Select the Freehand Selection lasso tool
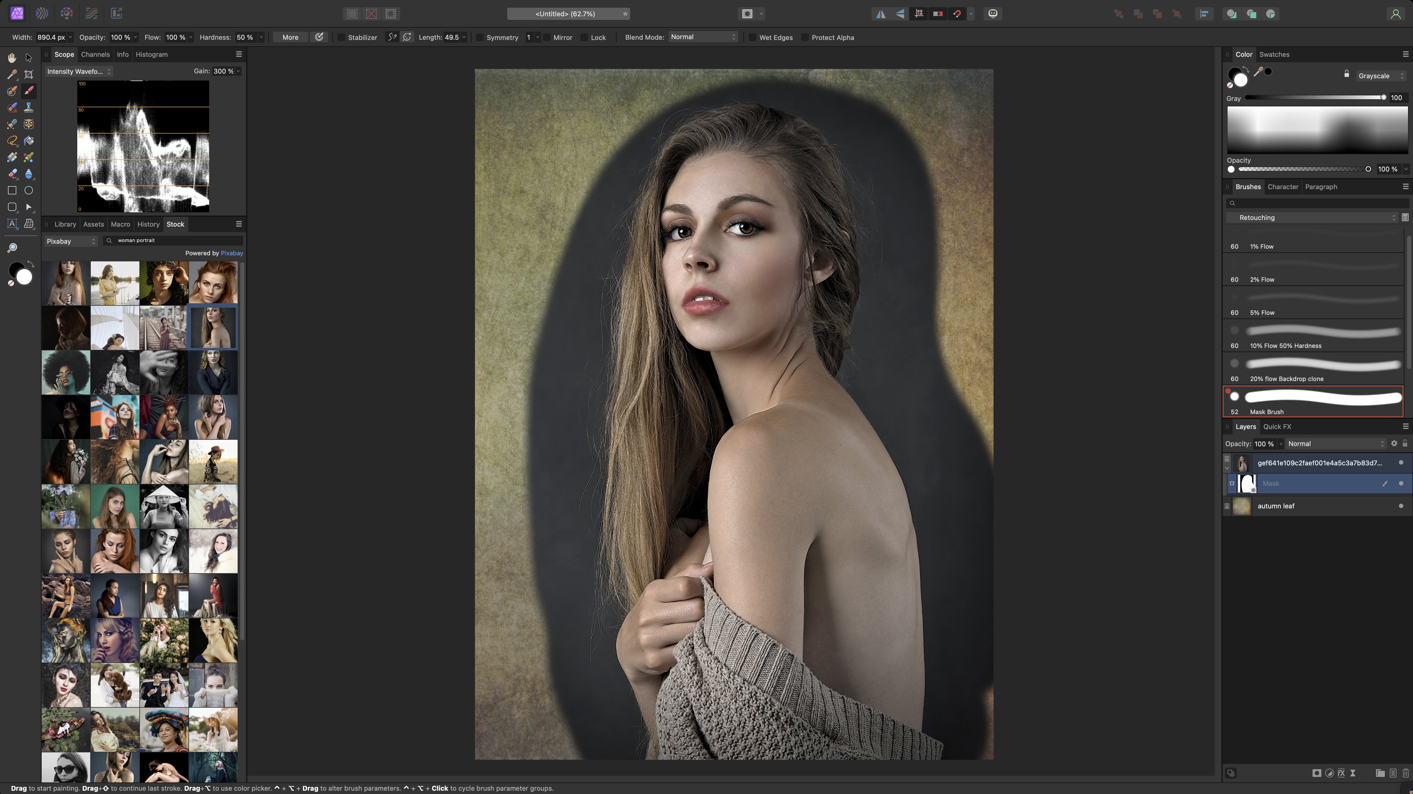1413x794 pixels. click(x=12, y=141)
